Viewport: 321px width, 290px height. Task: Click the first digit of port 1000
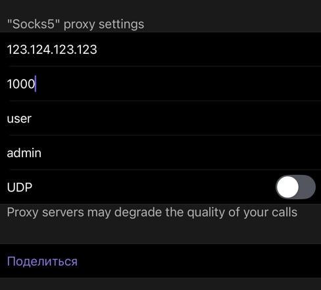[10, 84]
